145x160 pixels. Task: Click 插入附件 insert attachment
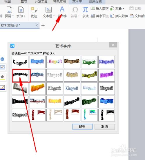[x=119, y=16]
